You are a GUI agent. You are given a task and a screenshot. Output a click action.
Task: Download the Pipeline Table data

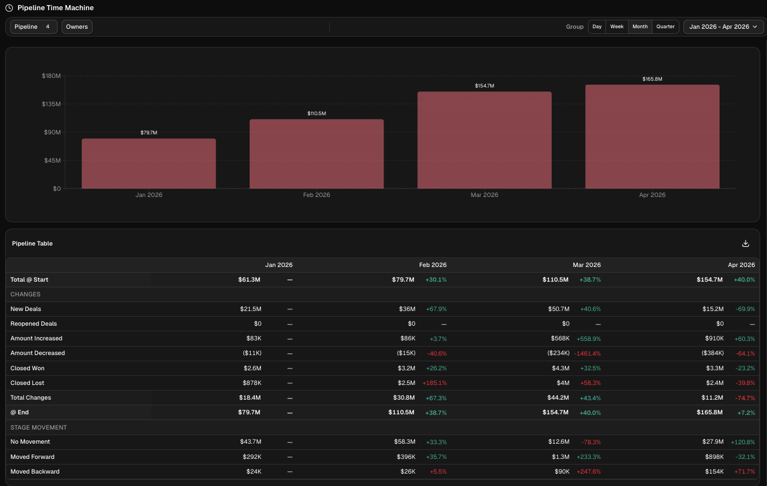[x=745, y=243]
